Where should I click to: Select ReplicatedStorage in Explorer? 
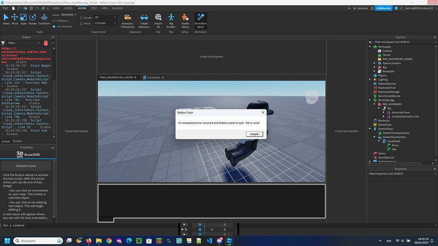coord(389,92)
